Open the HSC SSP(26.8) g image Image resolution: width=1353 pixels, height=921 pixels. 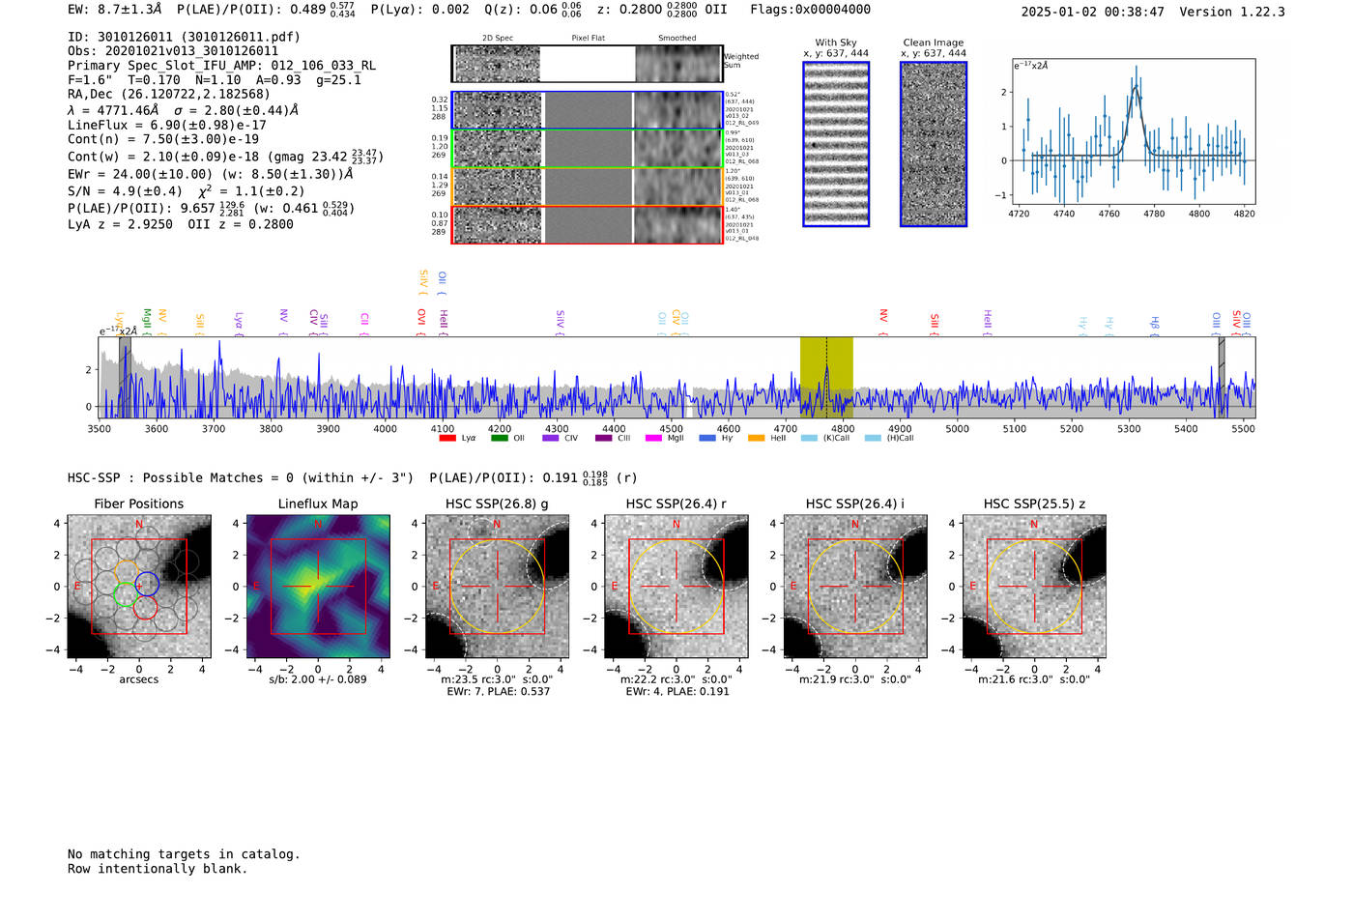[497, 587]
